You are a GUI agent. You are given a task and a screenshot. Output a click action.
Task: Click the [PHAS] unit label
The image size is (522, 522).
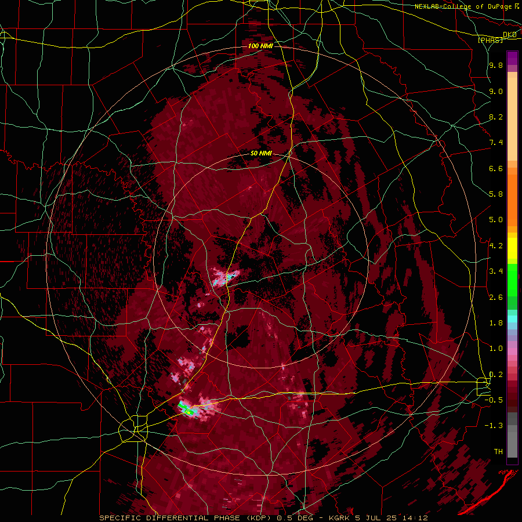(490, 40)
